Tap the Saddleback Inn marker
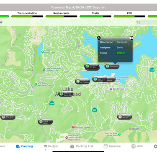This screenshot has height=153, width=157. (111, 89)
